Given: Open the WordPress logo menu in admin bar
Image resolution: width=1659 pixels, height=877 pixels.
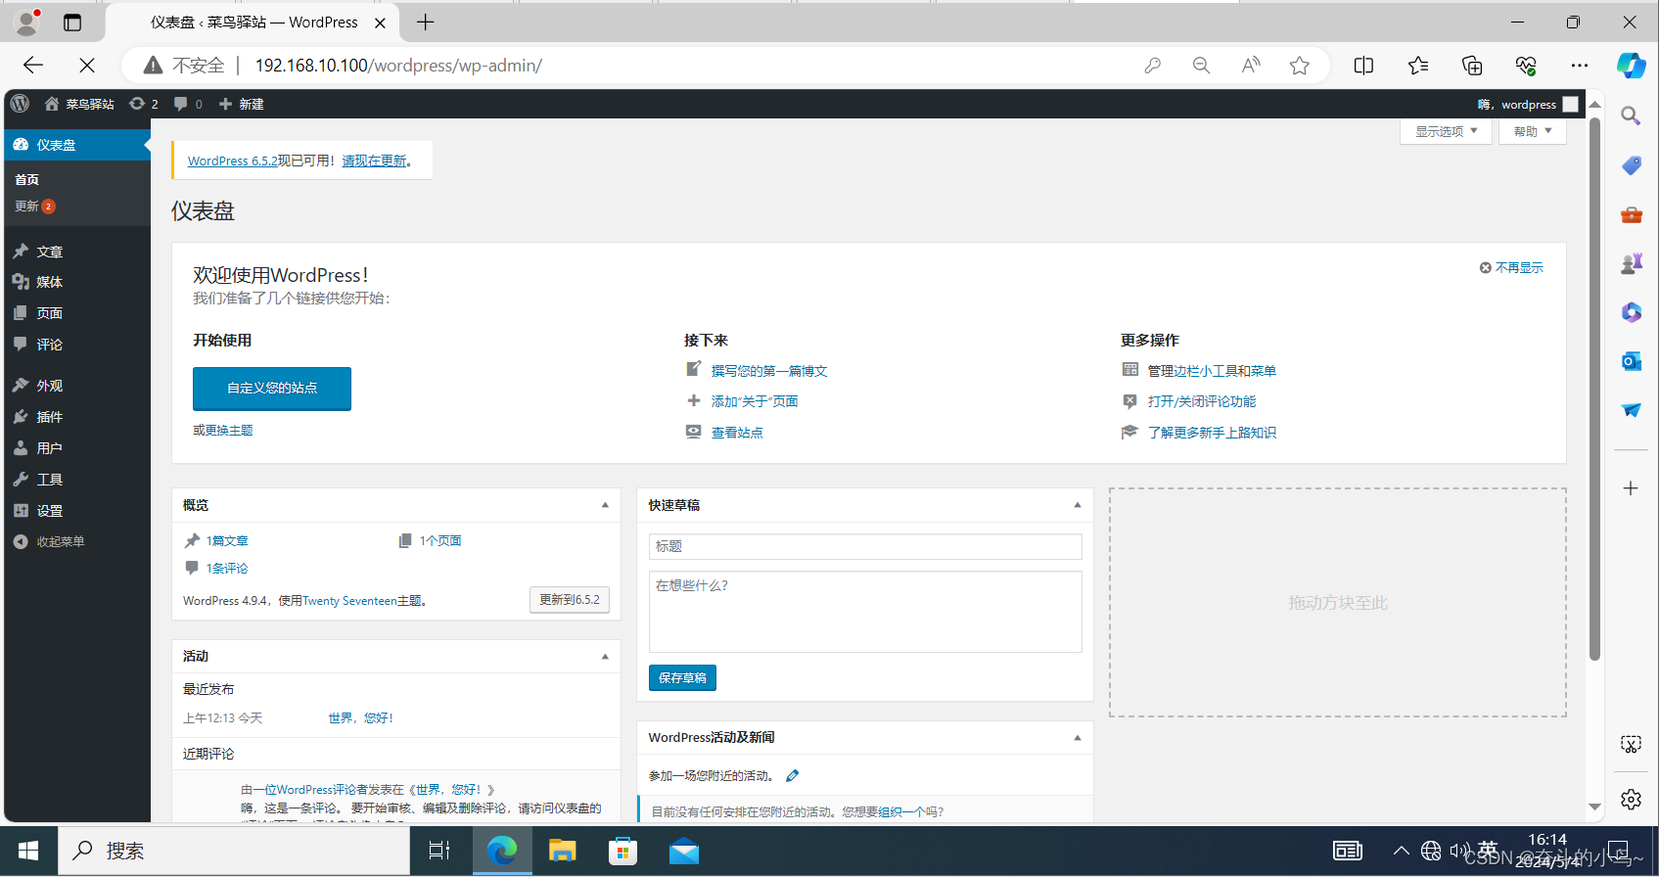Looking at the screenshot, I should [20, 104].
